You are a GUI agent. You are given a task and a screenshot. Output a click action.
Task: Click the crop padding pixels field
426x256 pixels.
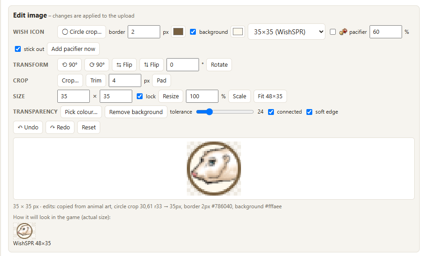(125, 80)
